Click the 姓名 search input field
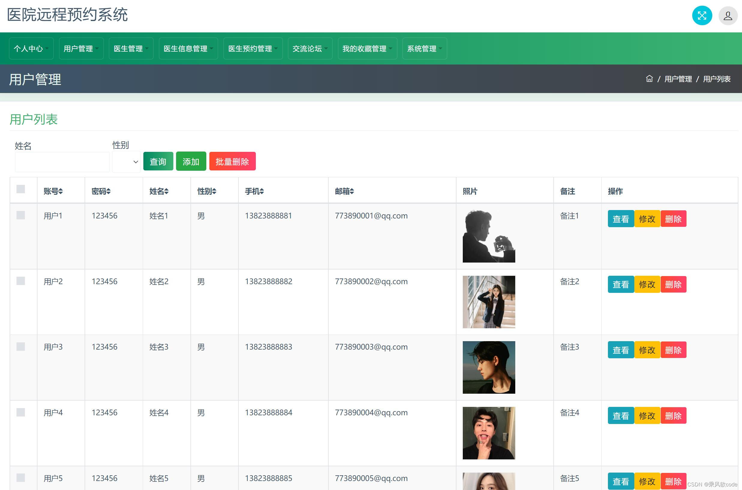The height and width of the screenshot is (490, 742). pos(62,162)
